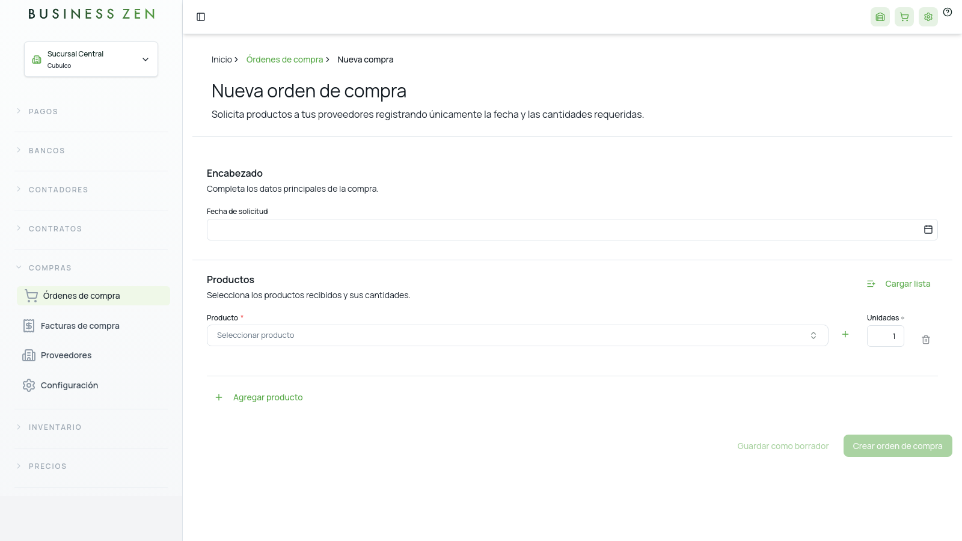The height and width of the screenshot is (541, 962).
Task: Open the Seleccionar producto dropdown
Action: (517, 335)
